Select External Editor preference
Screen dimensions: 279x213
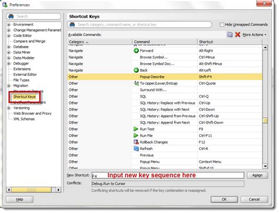tap(25, 75)
